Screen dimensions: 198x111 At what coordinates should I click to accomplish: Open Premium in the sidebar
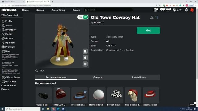pos(8,47)
